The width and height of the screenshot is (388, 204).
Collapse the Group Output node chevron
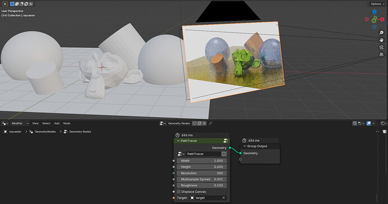pos(245,146)
